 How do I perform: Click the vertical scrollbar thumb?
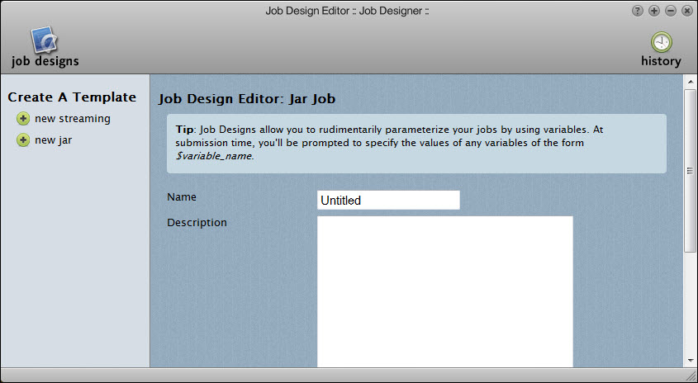690,169
